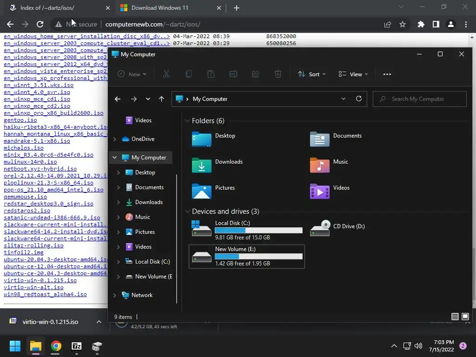Click the Share icon in Explorer toolbar
This screenshot has height=357, width=476.
(x=256, y=74)
